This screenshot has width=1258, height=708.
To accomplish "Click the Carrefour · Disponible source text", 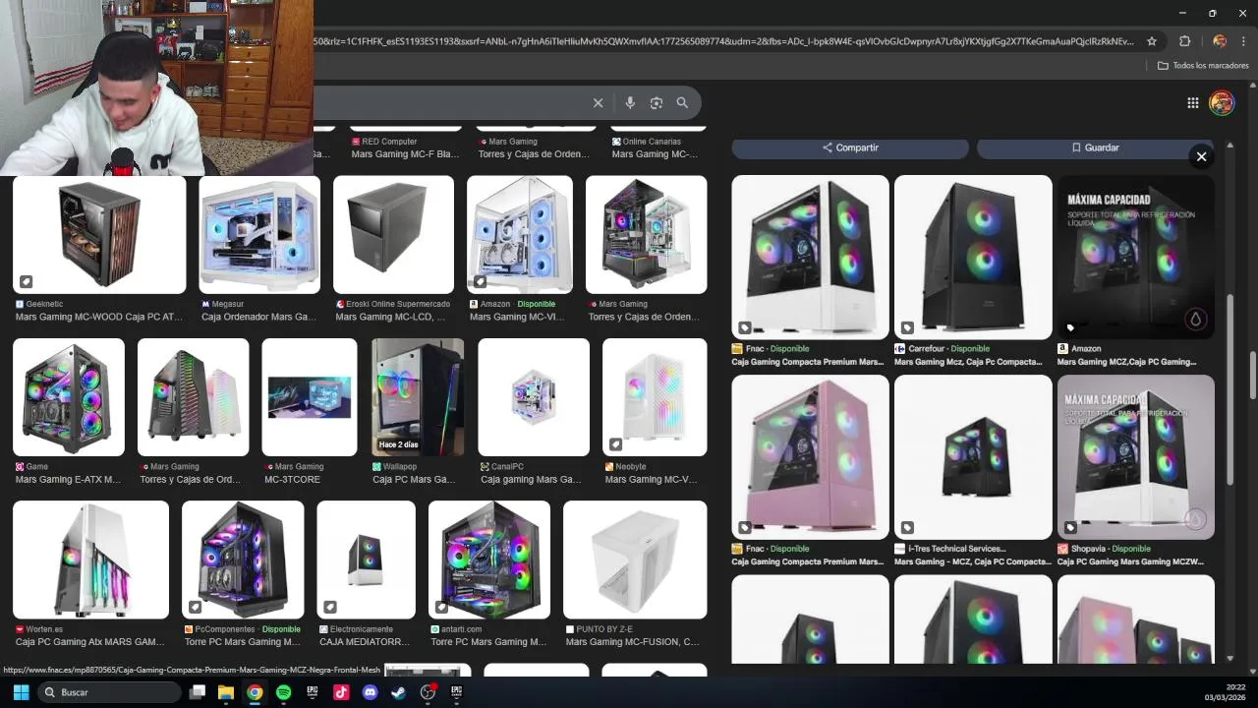I will pyautogui.click(x=948, y=349).
